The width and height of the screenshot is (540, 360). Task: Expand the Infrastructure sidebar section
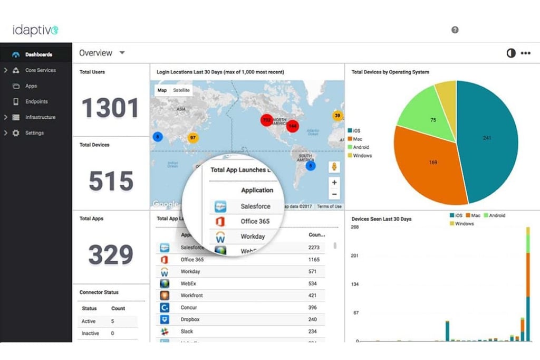tap(5, 117)
